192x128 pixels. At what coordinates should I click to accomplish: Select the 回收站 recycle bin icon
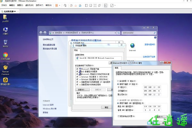pos(5,44)
